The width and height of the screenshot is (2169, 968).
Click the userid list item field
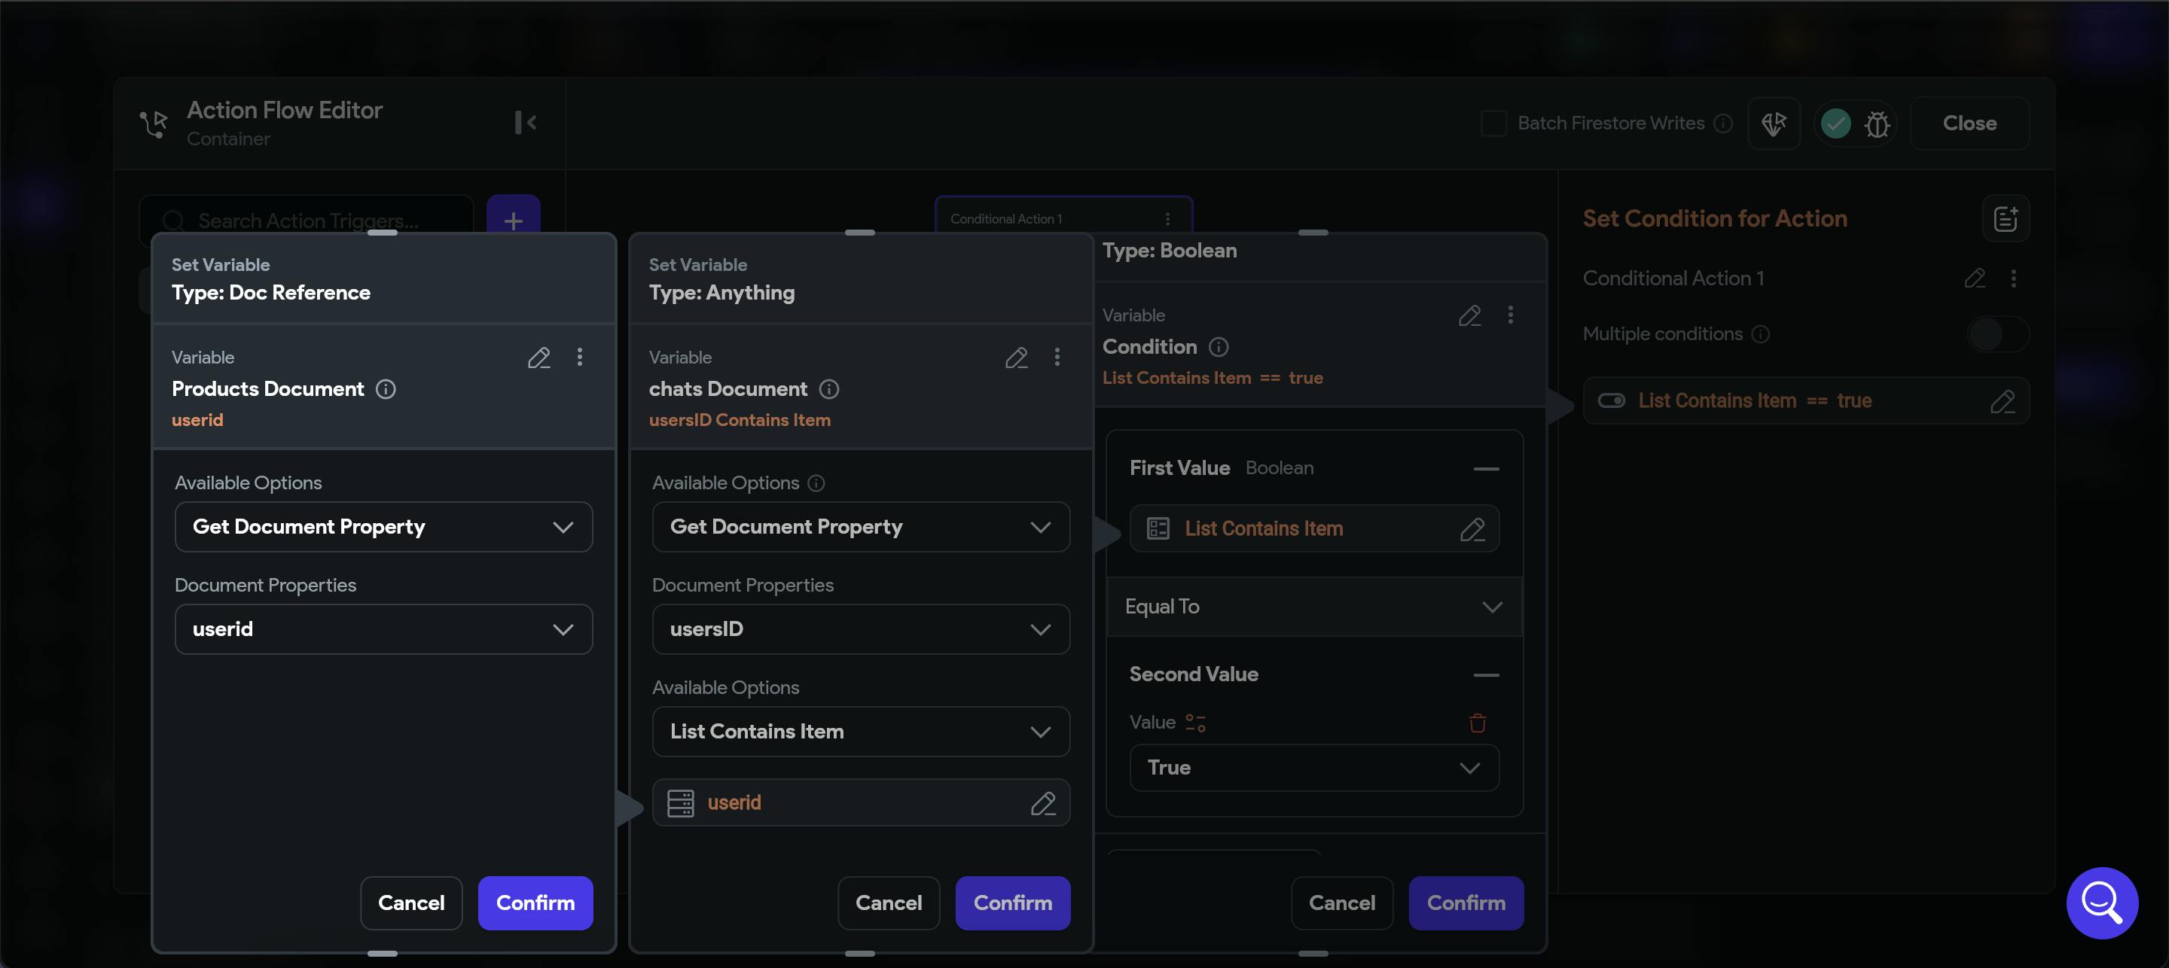click(861, 803)
